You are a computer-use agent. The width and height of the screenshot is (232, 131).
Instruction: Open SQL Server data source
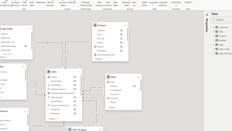(25, 4)
